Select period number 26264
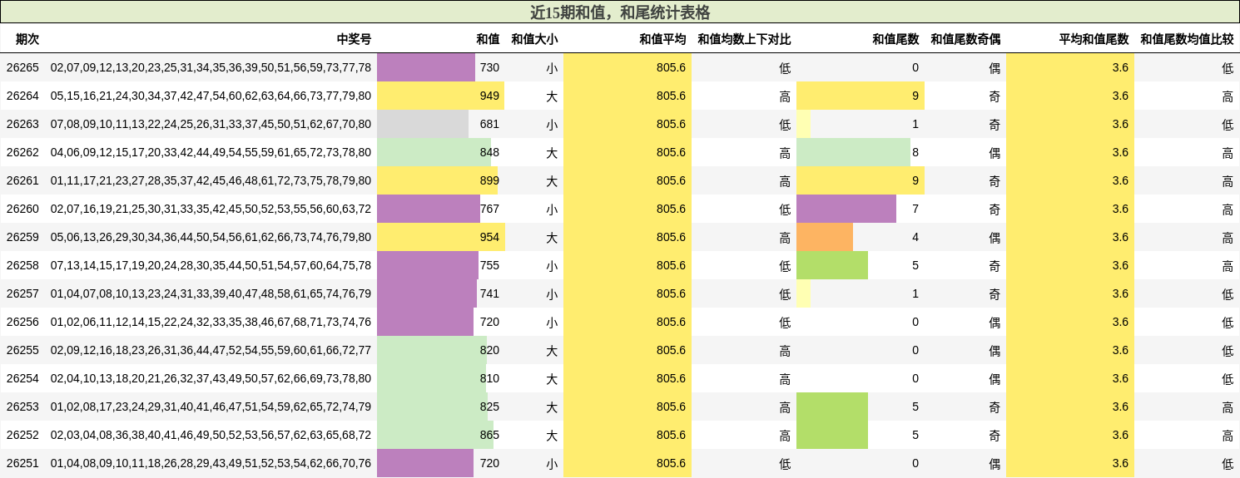Viewport: 1240px width, 478px height. click(x=22, y=96)
